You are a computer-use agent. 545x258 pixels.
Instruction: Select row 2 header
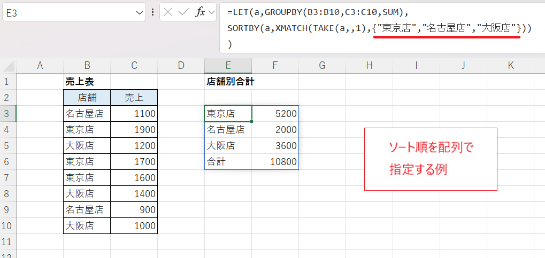click(x=8, y=98)
